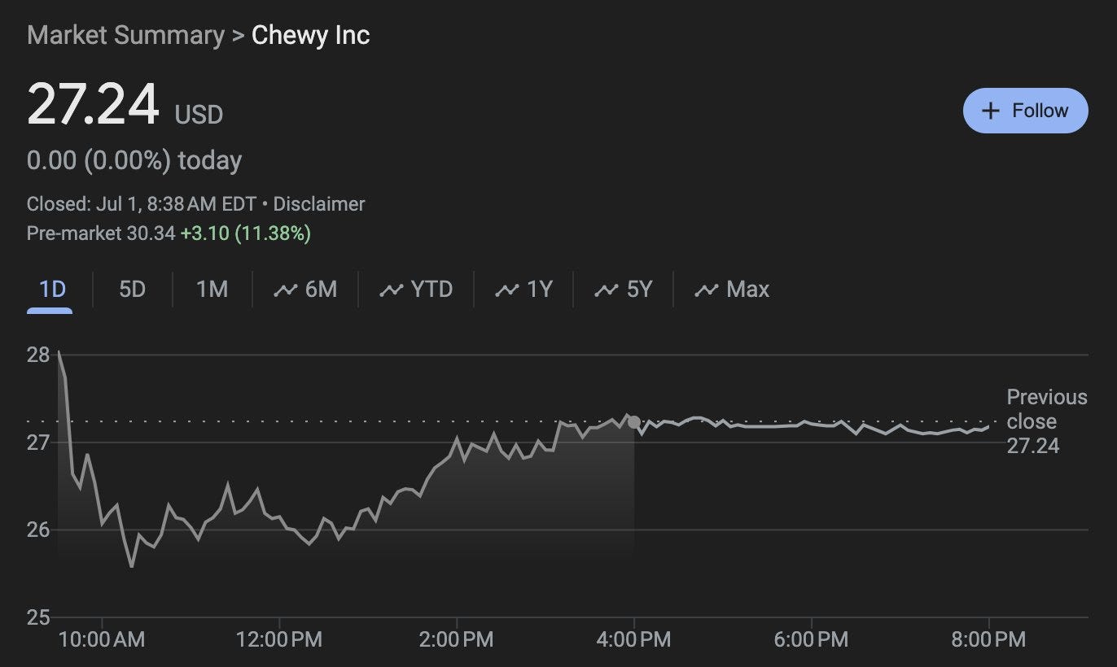1117x667 pixels.
Task: Click the trend icon beside YTD
Action: click(x=391, y=290)
